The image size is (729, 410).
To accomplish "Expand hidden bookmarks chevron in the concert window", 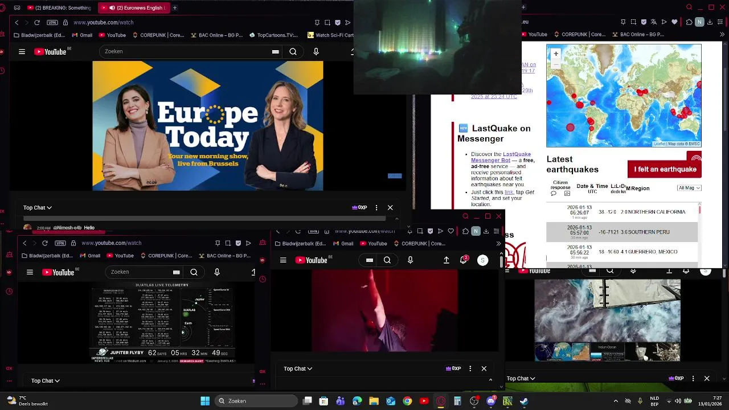I will [498, 244].
